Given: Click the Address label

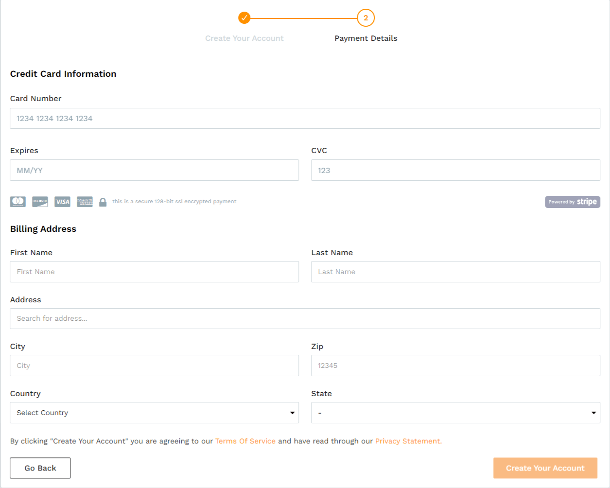Looking at the screenshot, I should point(26,300).
